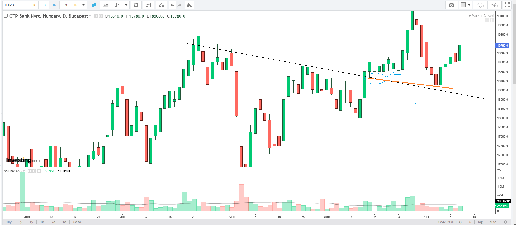Click the 18780.0 current price label

pos(503,45)
